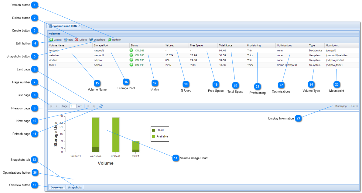
Task: Close the Volumes and LUNs tab
Action: [x=79, y=25]
